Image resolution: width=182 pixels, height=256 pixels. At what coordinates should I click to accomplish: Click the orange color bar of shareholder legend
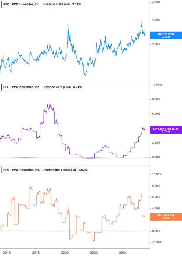click(x=2, y=170)
